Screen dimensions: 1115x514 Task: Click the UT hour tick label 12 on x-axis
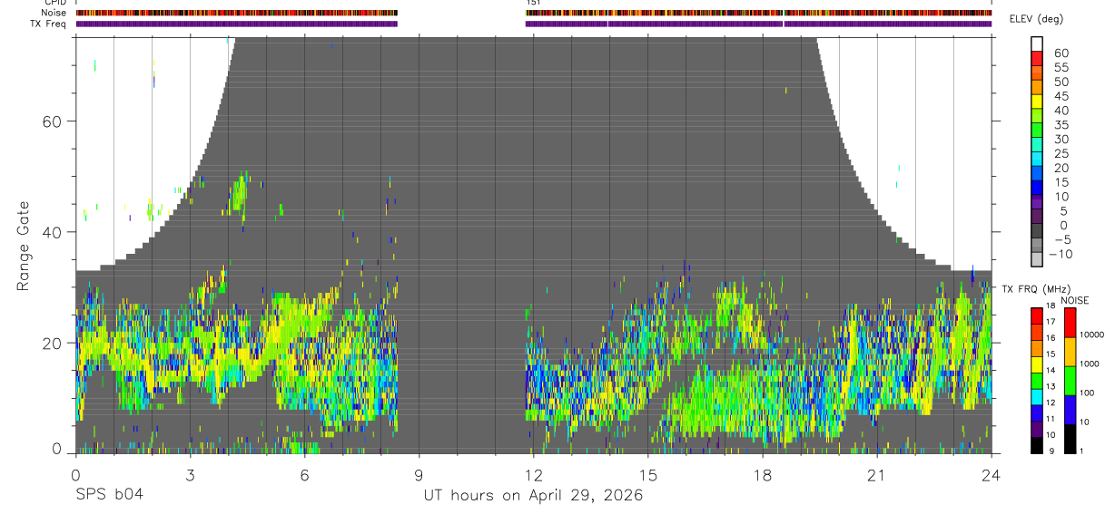533,474
